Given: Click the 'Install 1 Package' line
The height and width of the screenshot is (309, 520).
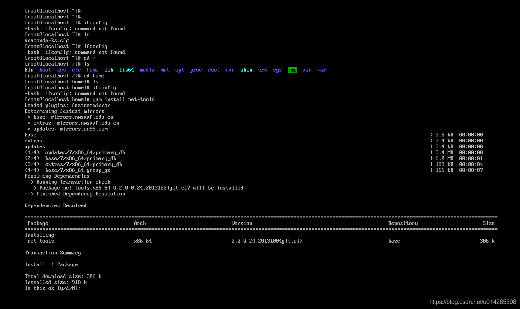Looking at the screenshot, I should 51,265.
